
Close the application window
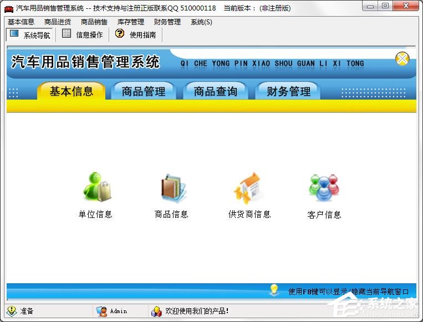coord(406,6)
